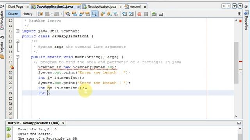Click the 'int b= in.nextInt()' code line

pos(61,88)
